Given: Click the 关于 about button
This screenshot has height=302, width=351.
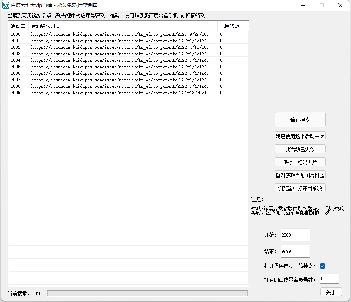Looking at the screenshot, I should (x=331, y=291).
